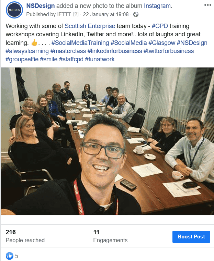Open the #CPD hashtag
Image resolution: width=214 pixels, height=261 pixels.
160,26
